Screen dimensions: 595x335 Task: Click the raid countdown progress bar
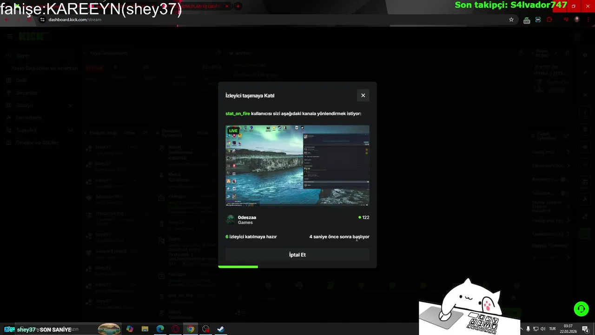click(238, 267)
